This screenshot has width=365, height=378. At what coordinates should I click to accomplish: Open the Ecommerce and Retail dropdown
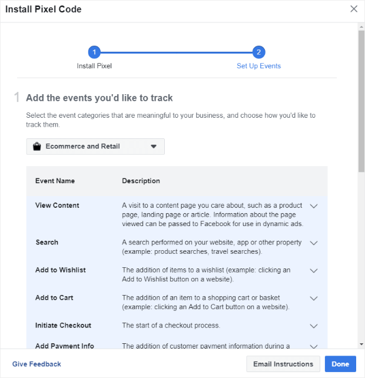95,147
